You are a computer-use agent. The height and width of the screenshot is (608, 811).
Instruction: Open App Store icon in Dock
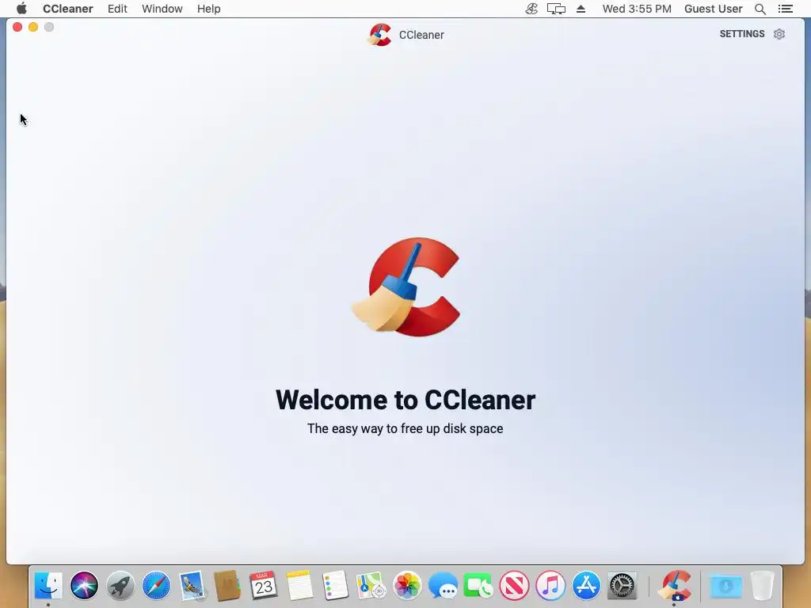[x=586, y=586]
